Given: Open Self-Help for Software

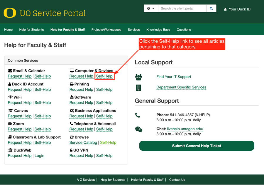Looking at the screenshot, I should [x=104, y=103].
